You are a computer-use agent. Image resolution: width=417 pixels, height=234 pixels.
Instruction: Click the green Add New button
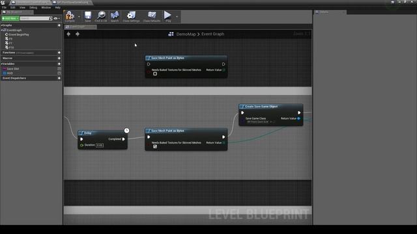pyautogui.click(x=10, y=18)
